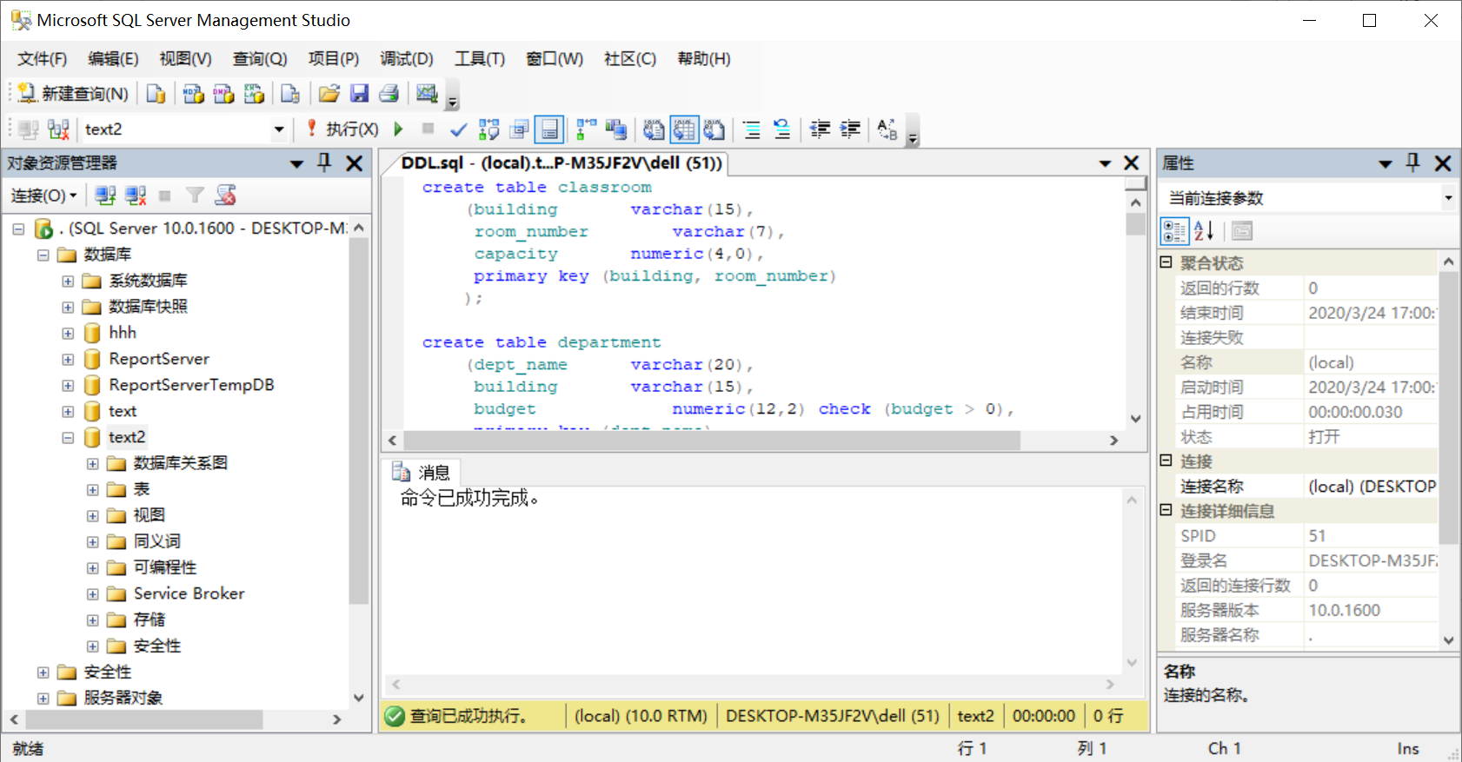The width and height of the screenshot is (1462, 762).
Task: Open the 编辑(E) menu
Action: (x=113, y=59)
